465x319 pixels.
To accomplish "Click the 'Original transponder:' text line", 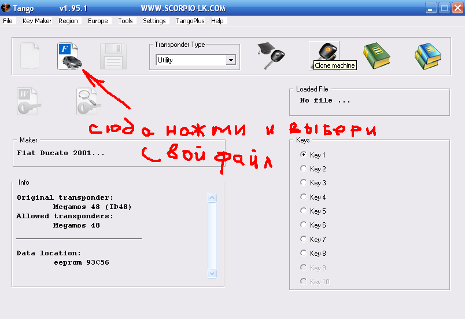I will 65,197.
